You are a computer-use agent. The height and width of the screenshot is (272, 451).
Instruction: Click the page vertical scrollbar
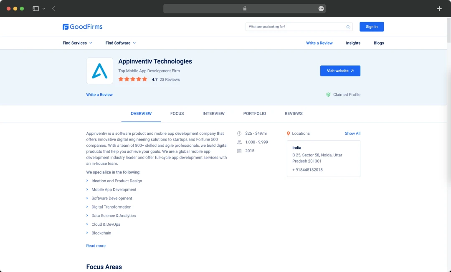pos(448,30)
